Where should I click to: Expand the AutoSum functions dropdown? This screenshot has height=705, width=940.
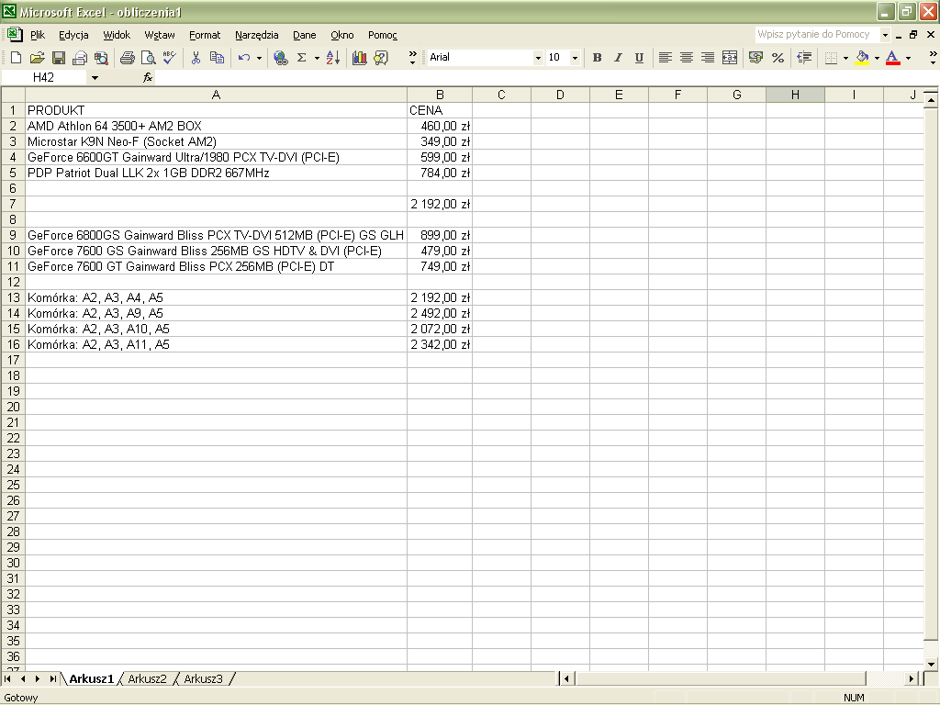click(317, 58)
